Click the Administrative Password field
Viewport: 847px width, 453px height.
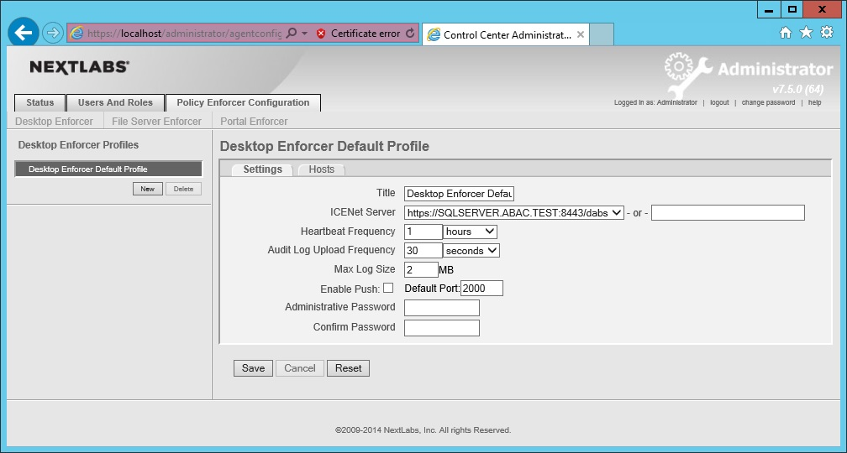tap(442, 308)
